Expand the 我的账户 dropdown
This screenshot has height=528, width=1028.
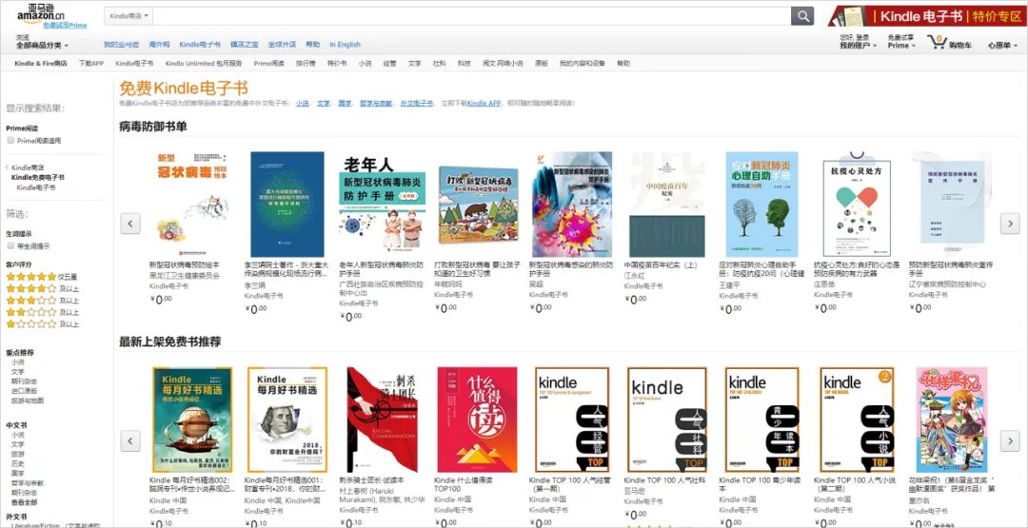point(859,46)
